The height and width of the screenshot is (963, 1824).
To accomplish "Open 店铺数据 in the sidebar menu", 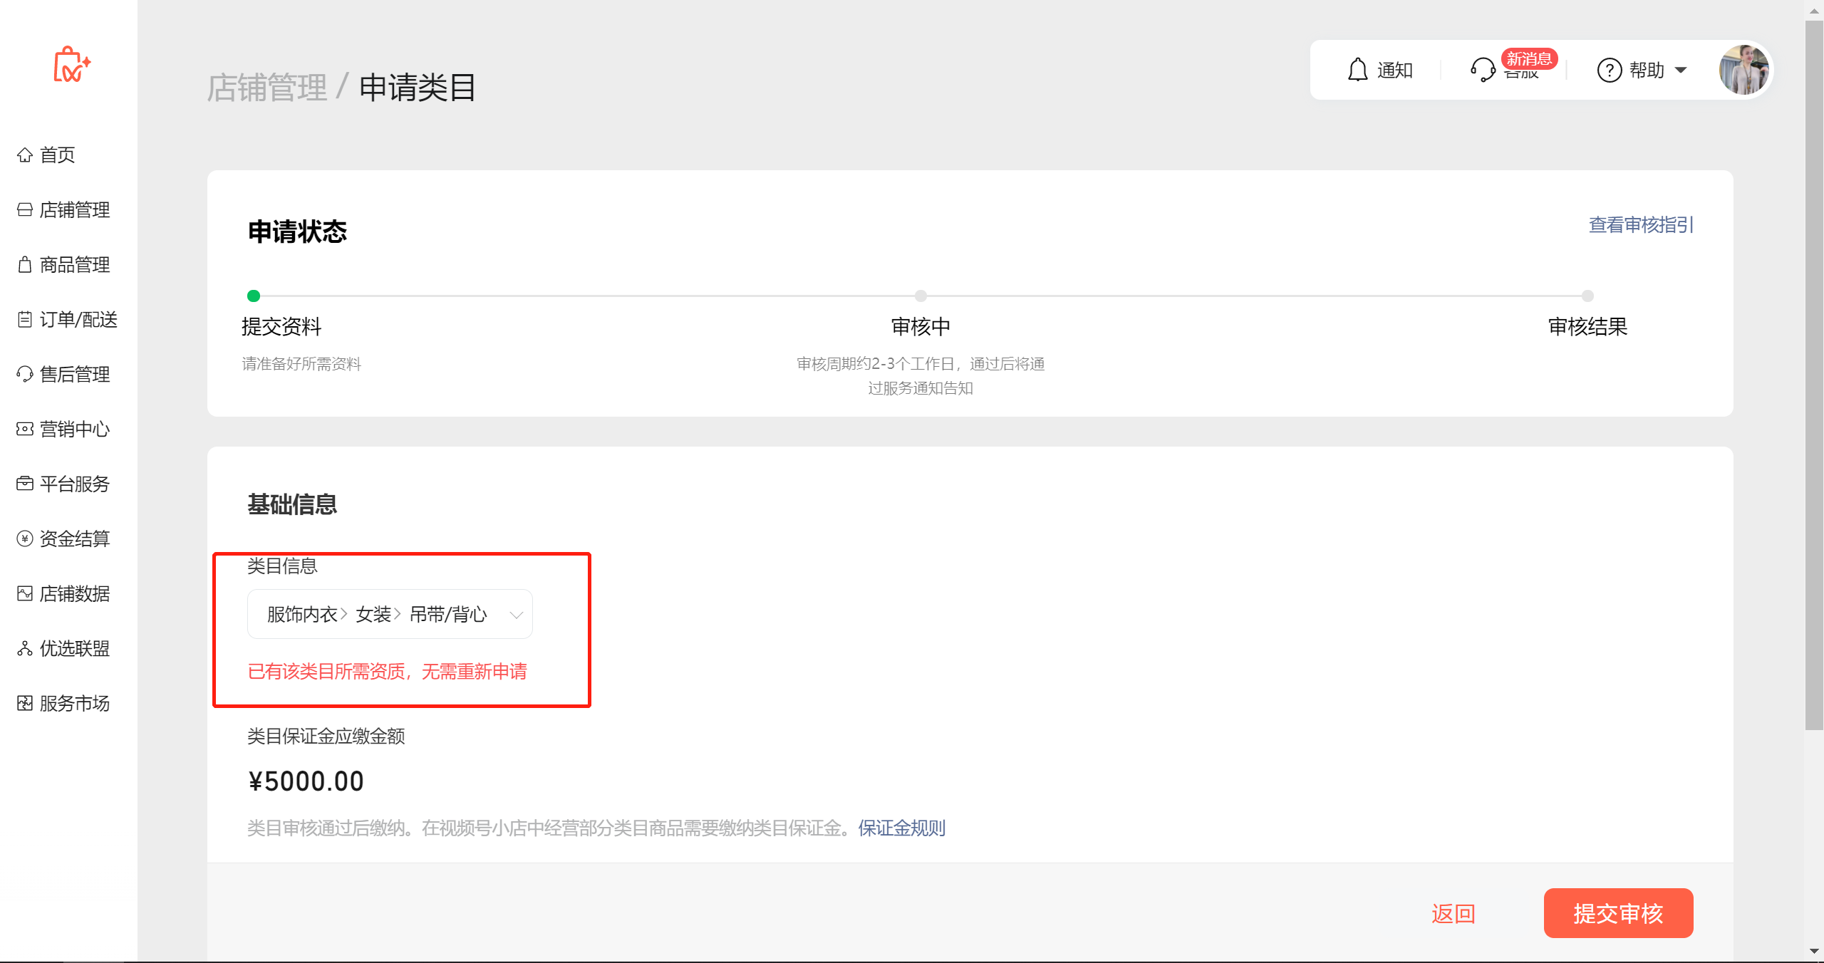I will pos(74,593).
